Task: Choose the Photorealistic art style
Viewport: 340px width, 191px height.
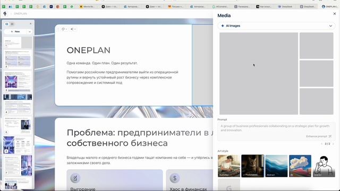Action: pos(253,166)
